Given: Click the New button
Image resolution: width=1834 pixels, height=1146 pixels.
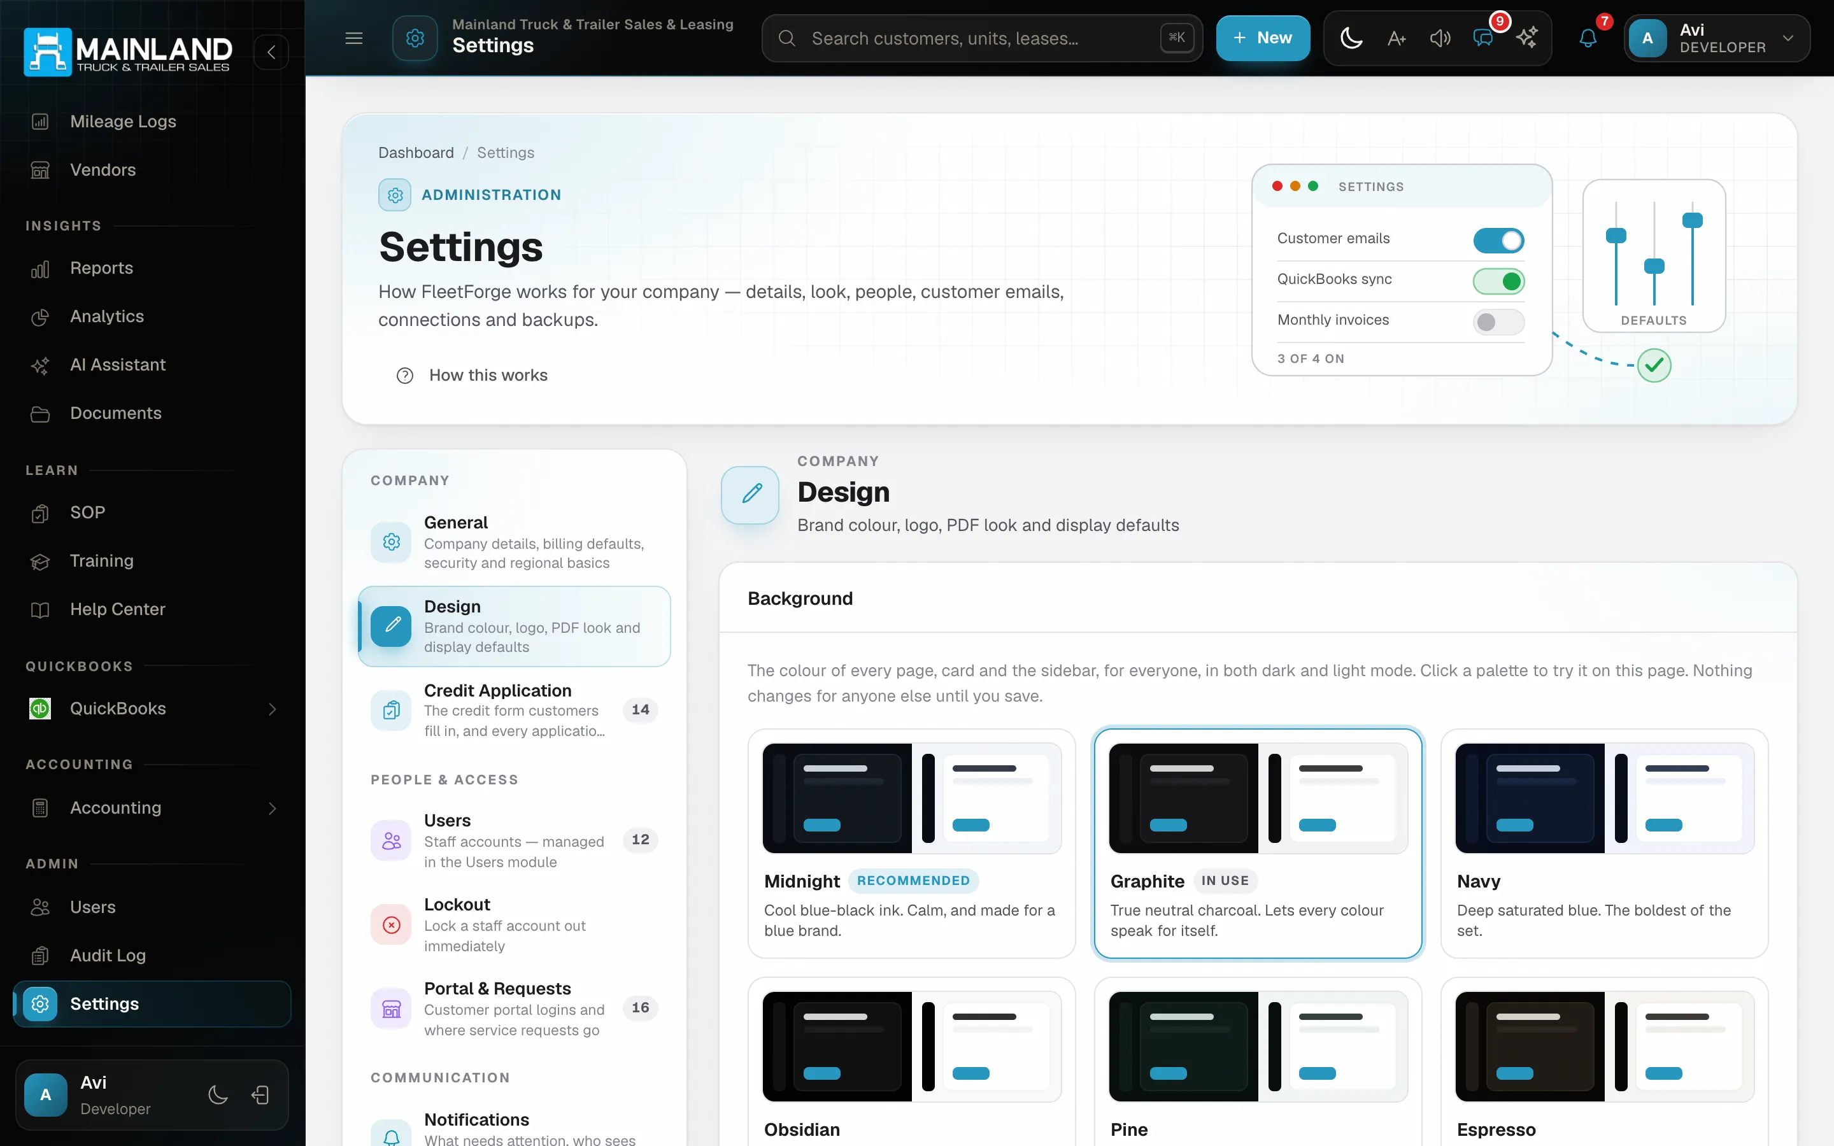Looking at the screenshot, I should pyautogui.click(x=1263, y=38).
